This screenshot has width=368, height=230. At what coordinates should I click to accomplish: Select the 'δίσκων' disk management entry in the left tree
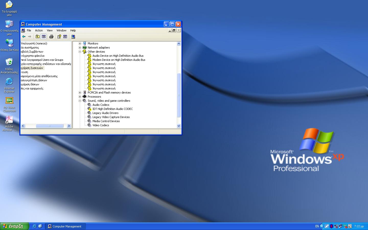[30, 84]
